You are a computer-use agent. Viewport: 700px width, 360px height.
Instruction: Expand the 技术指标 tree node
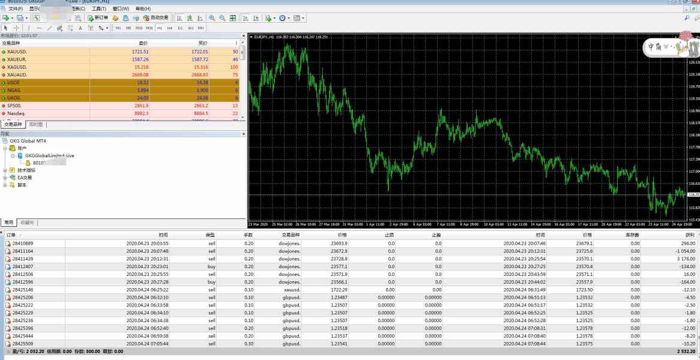click(x=5, y=170)
